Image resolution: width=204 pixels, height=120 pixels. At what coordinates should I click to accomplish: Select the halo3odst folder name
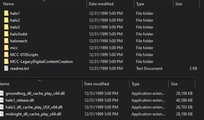pyautogui.click(x=19, y=34)
